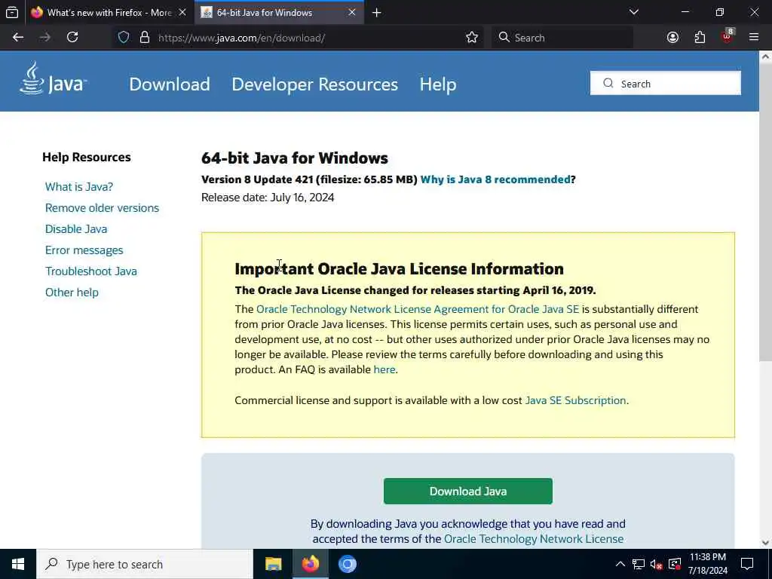Open the notification center icon
The height and width of the screenshot is (579, 772).
coord(747,564)
